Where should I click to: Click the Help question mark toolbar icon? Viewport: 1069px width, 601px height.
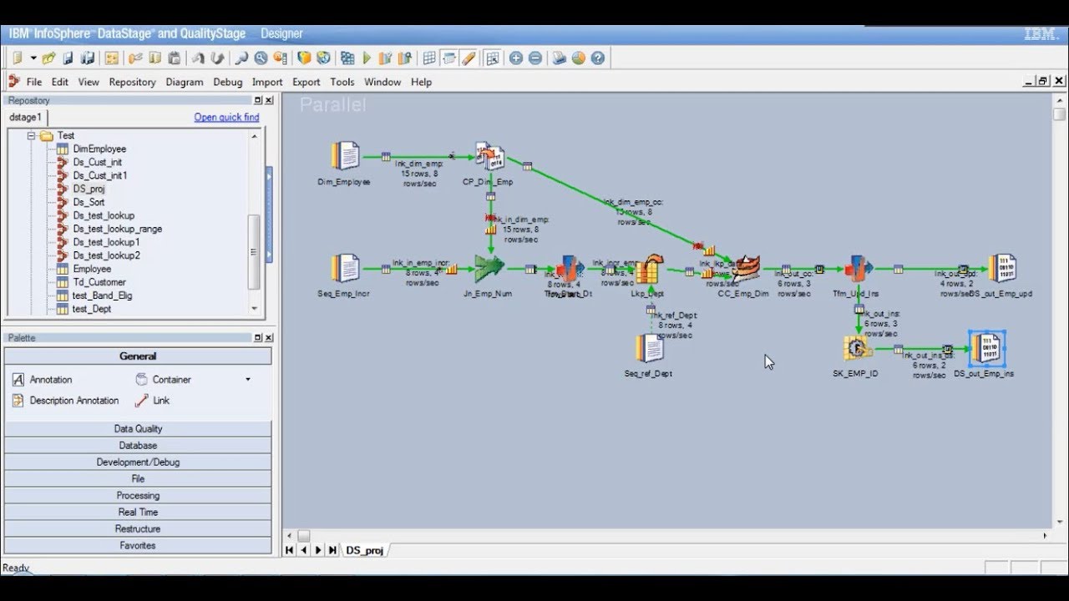(598, 58)
